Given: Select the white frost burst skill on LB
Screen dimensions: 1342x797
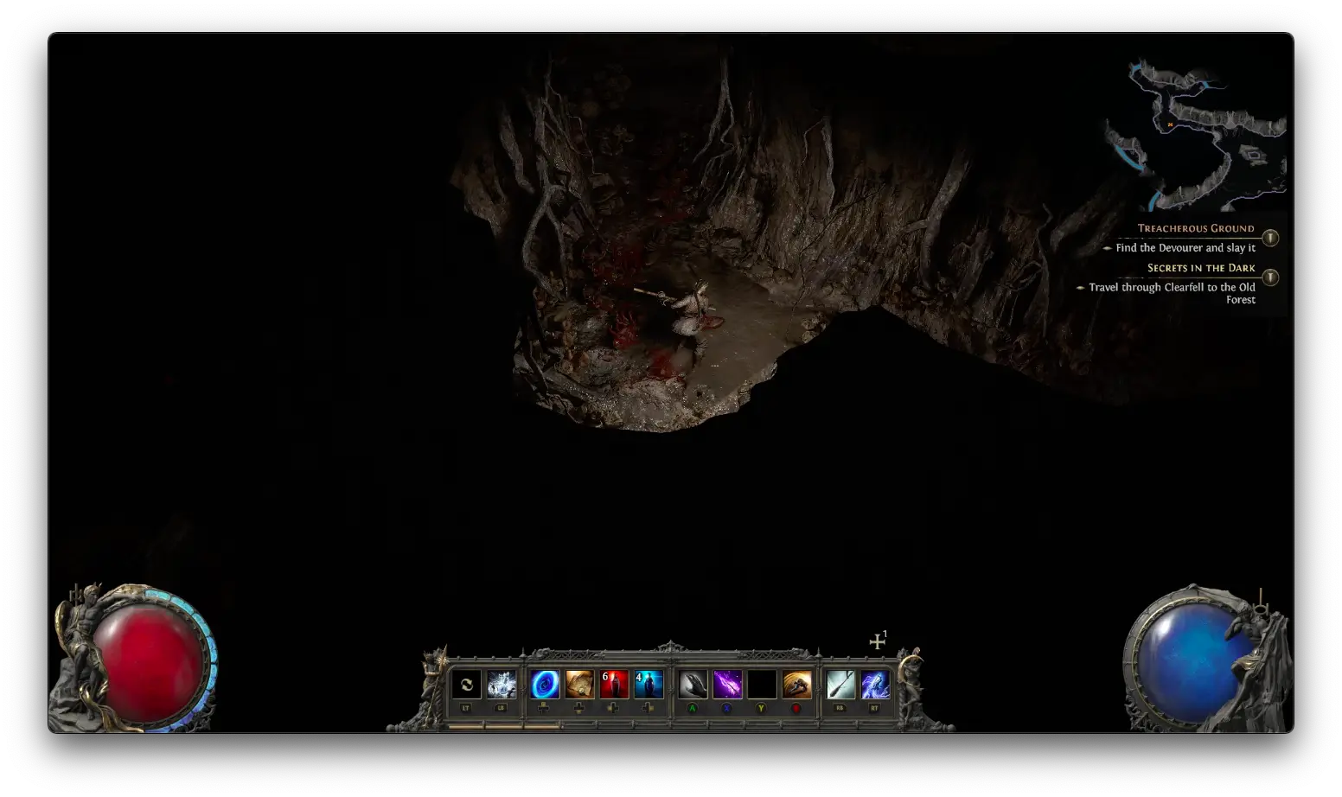Looking at the screenshot, I should 502,685.
